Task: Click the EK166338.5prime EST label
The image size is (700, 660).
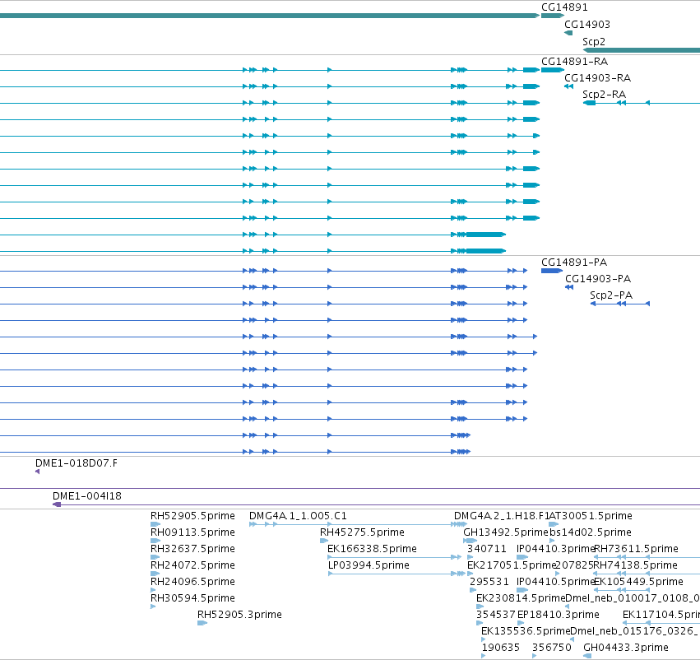Action: pyautogui.click(x=372, y=549)
